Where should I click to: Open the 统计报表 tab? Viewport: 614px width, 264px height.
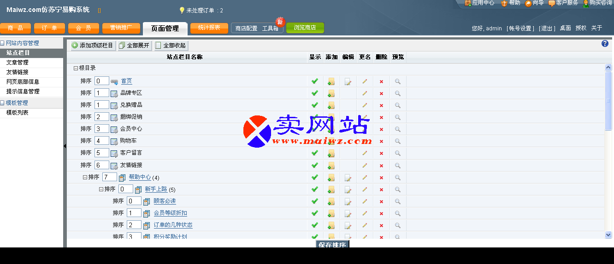tap(209, 28)
